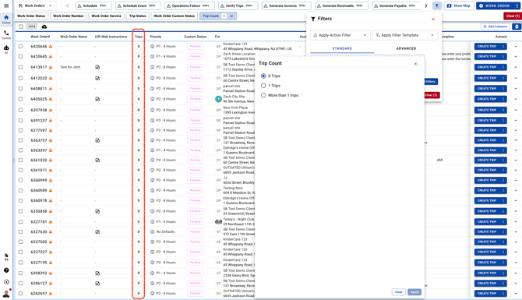Open the AI robot icon in sidebar
Screen dimensions: 522x300
[x=6, y=49]
